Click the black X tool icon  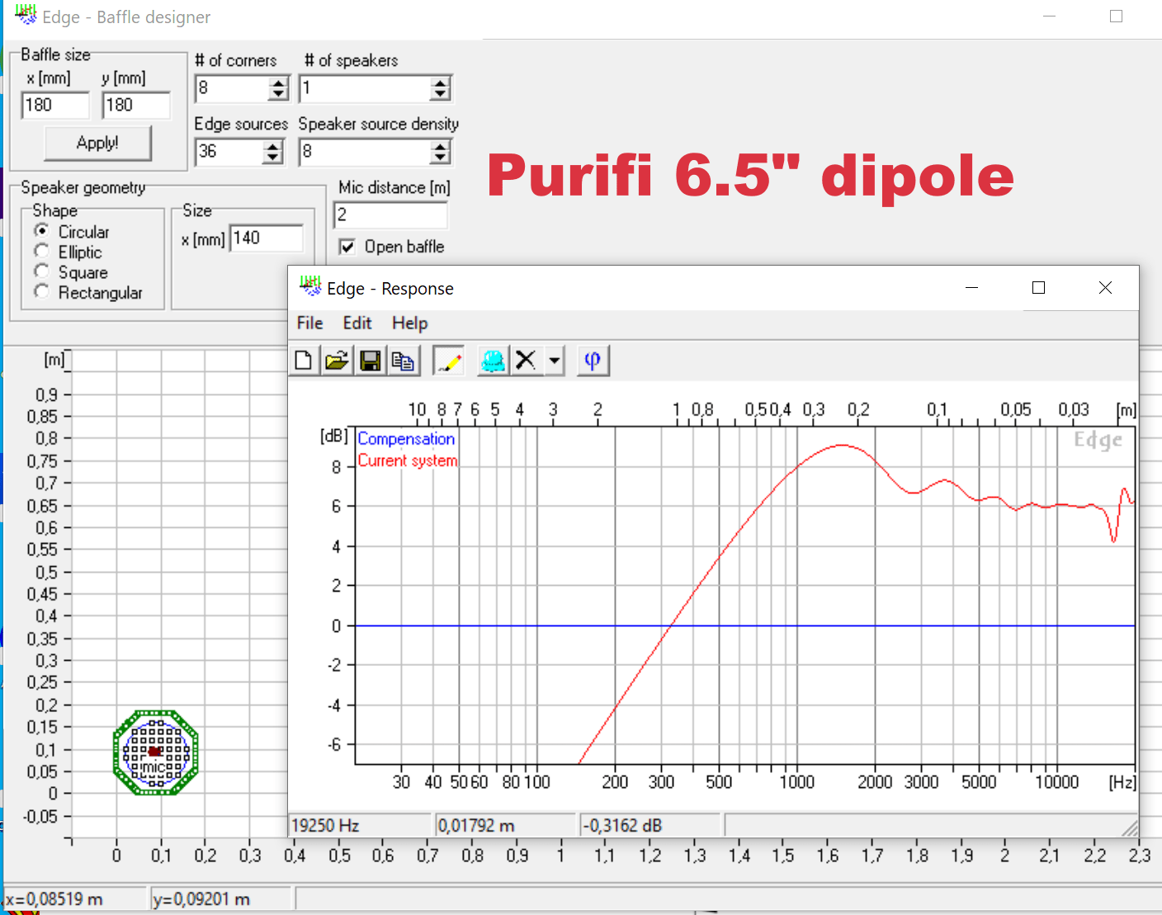[526, 361]
